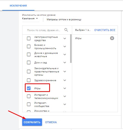Expand the Дом и сад category
The image size is (123, 130).
click(65, 62)
